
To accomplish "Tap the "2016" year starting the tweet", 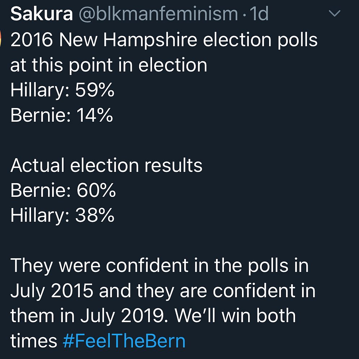I will [32, 40].
